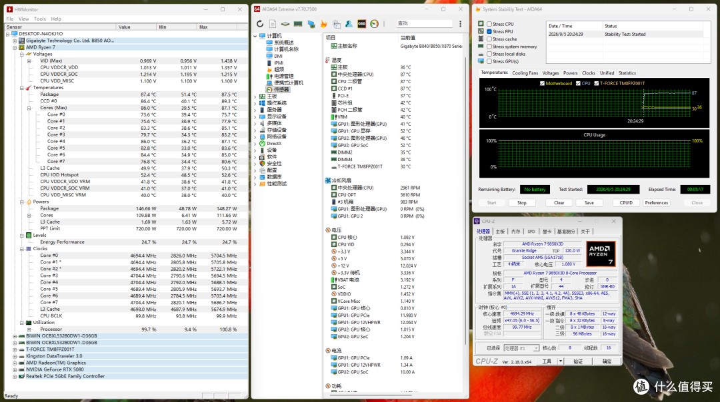Click the AIDA64 search input field
The image size is (720, 402).
point(424,23)
